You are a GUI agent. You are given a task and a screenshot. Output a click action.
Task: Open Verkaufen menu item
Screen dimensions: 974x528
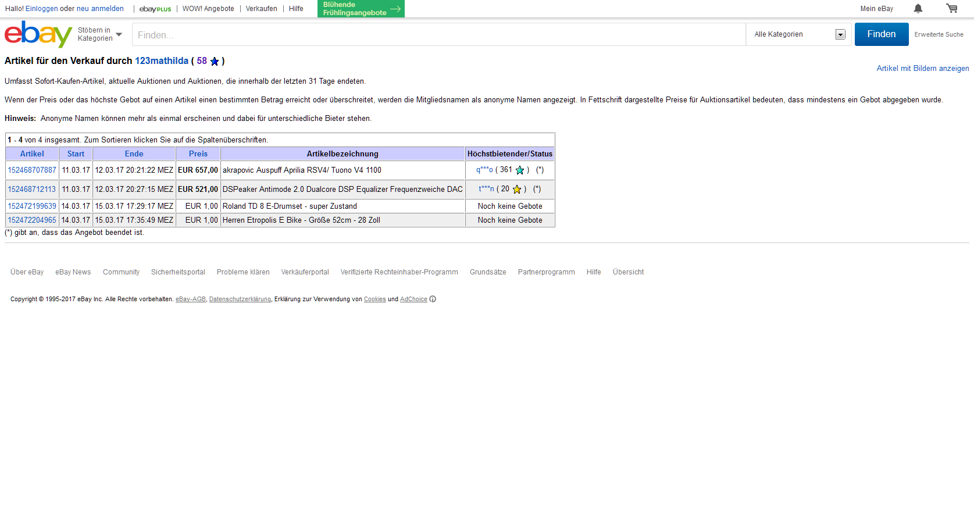(x=262, y=9)
